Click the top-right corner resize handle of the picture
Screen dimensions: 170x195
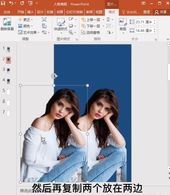pos(87,86)
